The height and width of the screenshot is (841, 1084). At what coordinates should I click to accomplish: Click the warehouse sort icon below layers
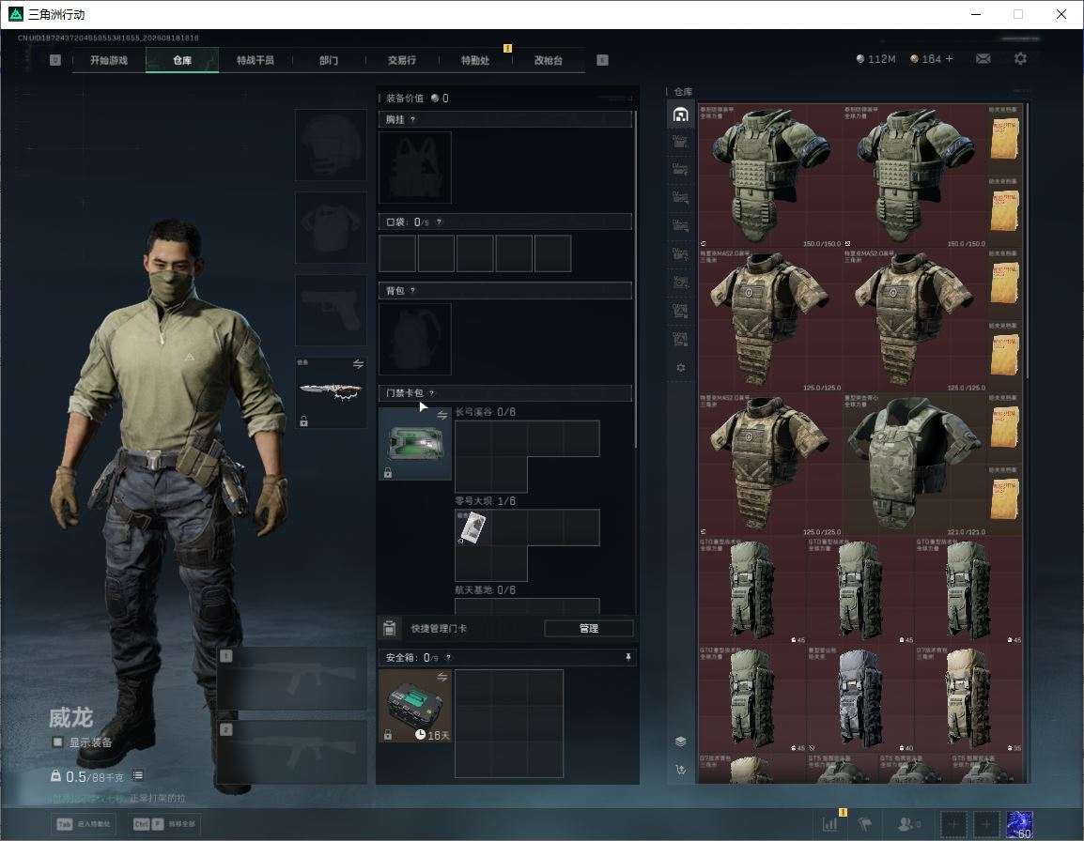click(x=681, y=770)
